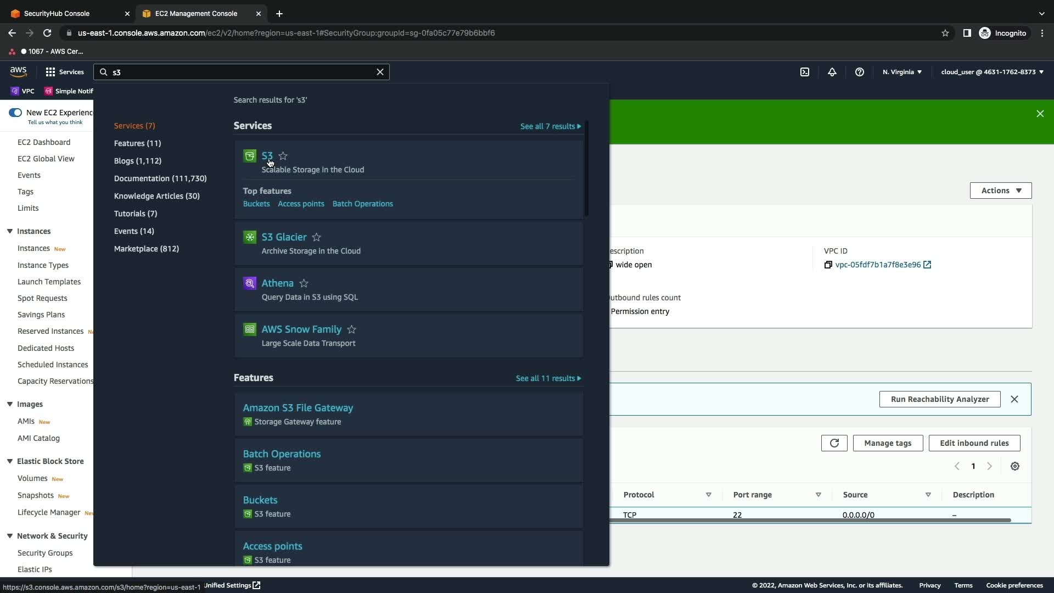Favorite S3 Glacier with star icon

(x=317, y=237)
